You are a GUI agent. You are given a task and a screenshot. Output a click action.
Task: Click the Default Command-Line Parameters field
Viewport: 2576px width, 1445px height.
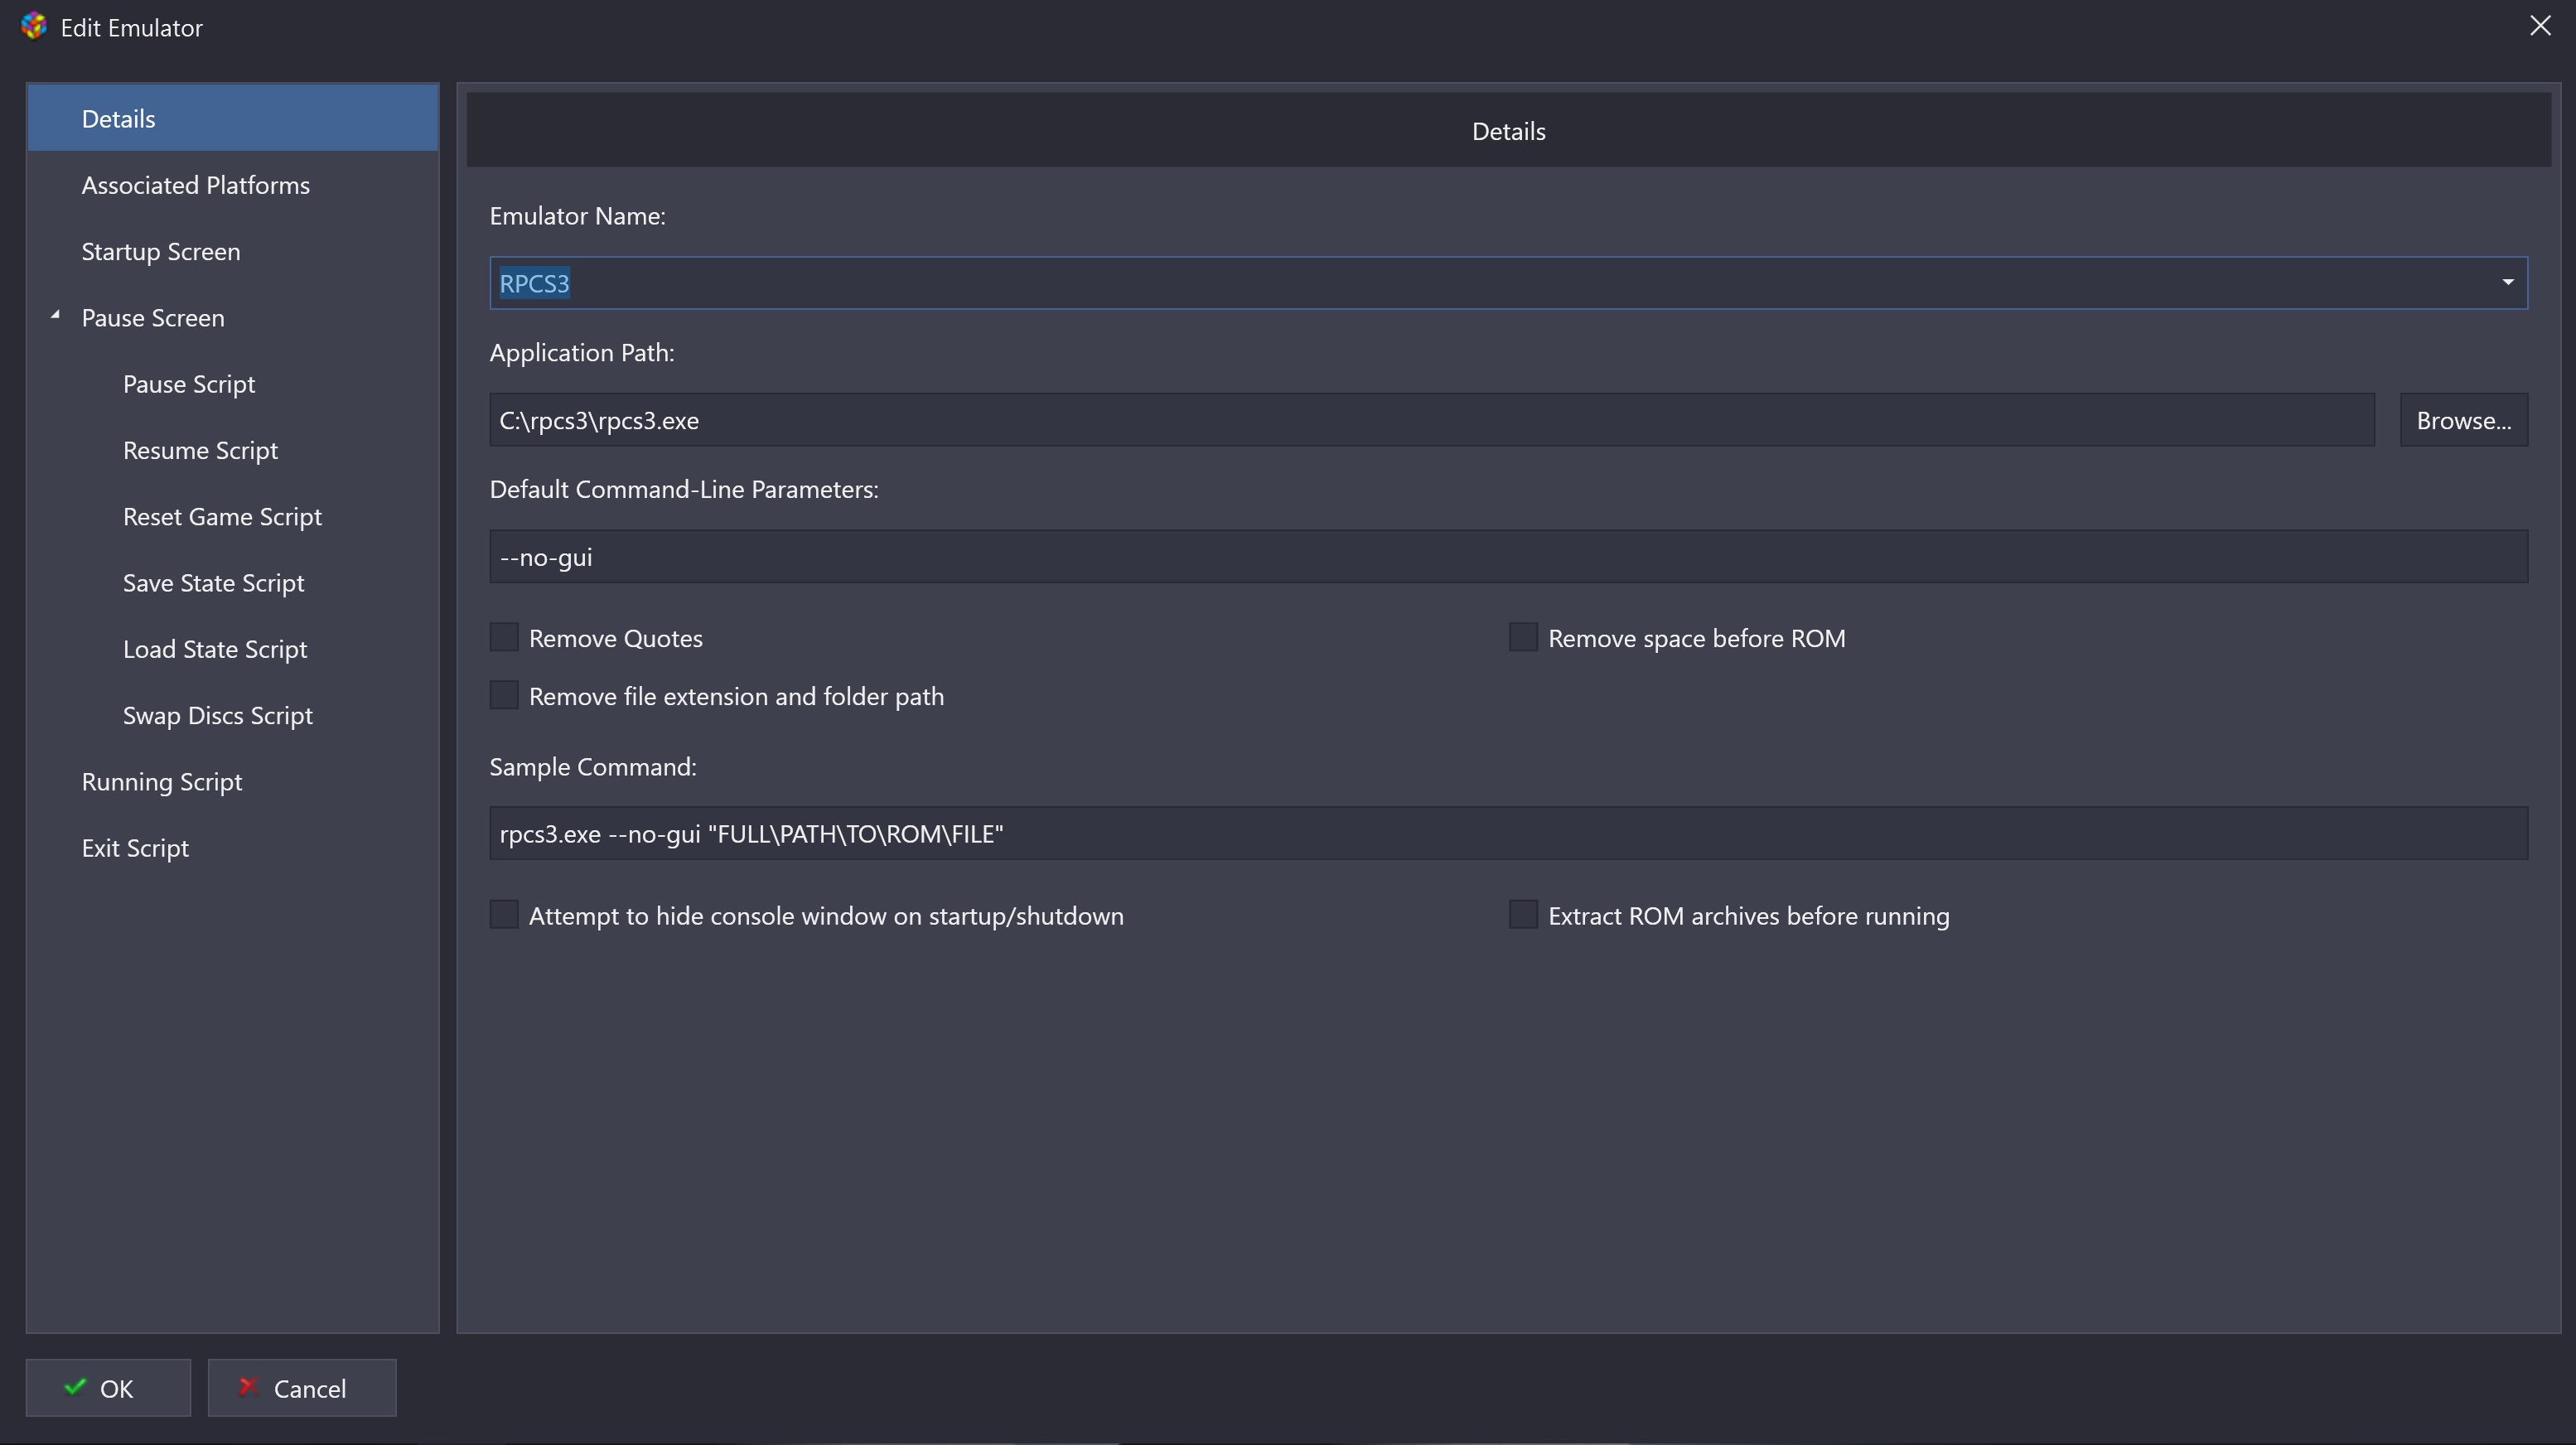click(1509, 556)
